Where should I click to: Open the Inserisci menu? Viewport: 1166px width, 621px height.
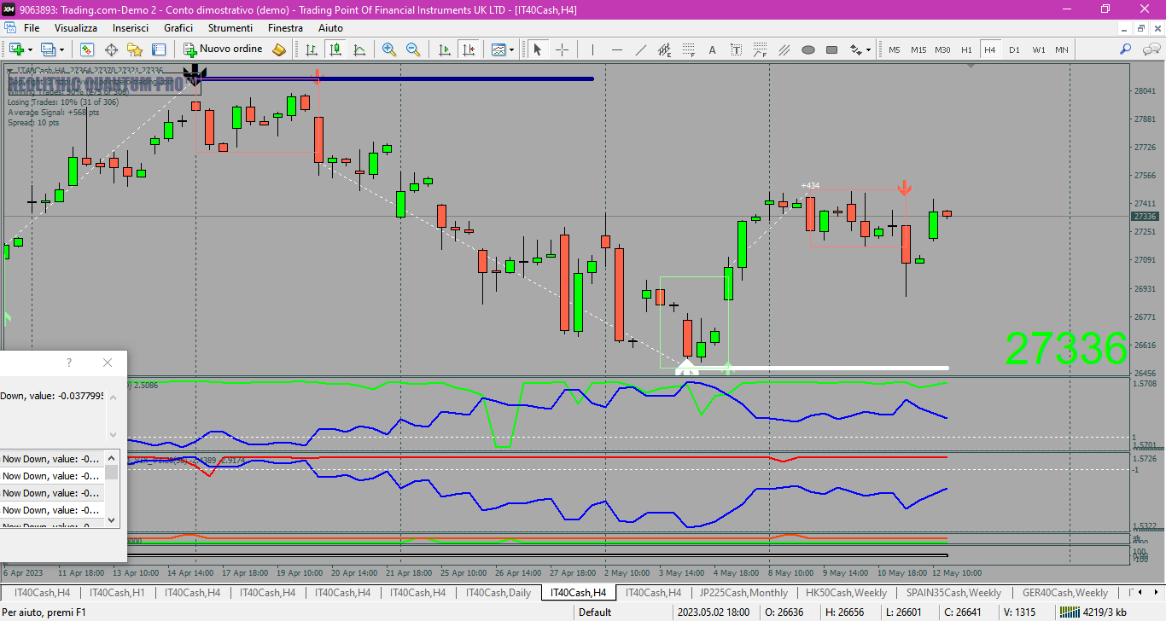point(131,28)
